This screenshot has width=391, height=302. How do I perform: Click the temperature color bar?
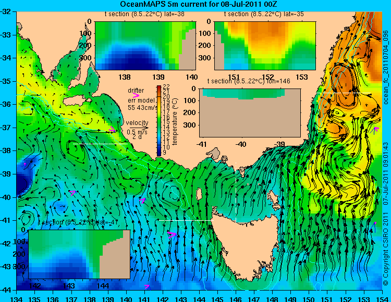coord(159,121)
